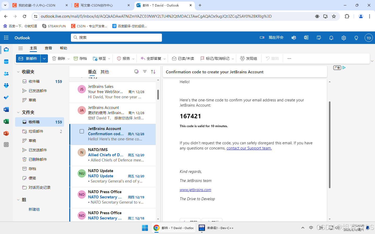The image size is (375, 234).
Task: Launch PowerPoint from left app rail
Action: 6,133
